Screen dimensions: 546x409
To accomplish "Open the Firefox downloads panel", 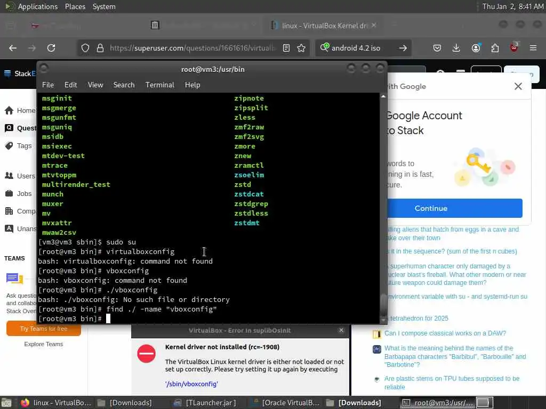I will pyautogui.click(x=456, y=48).
